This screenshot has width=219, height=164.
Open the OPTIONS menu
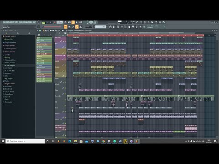click(25, 22)
